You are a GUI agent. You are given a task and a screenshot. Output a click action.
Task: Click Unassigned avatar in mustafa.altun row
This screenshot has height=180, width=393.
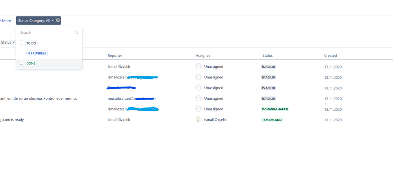tap(198, 98)
